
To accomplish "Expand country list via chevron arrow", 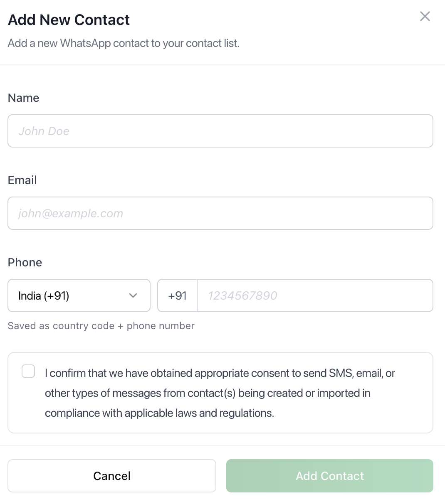I will click(133, 295).
